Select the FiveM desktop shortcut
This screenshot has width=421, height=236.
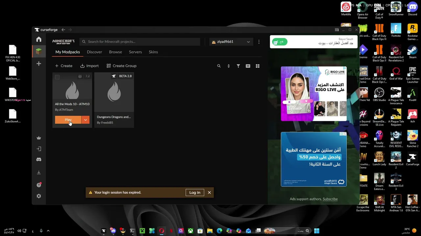(x=412, y=95)
